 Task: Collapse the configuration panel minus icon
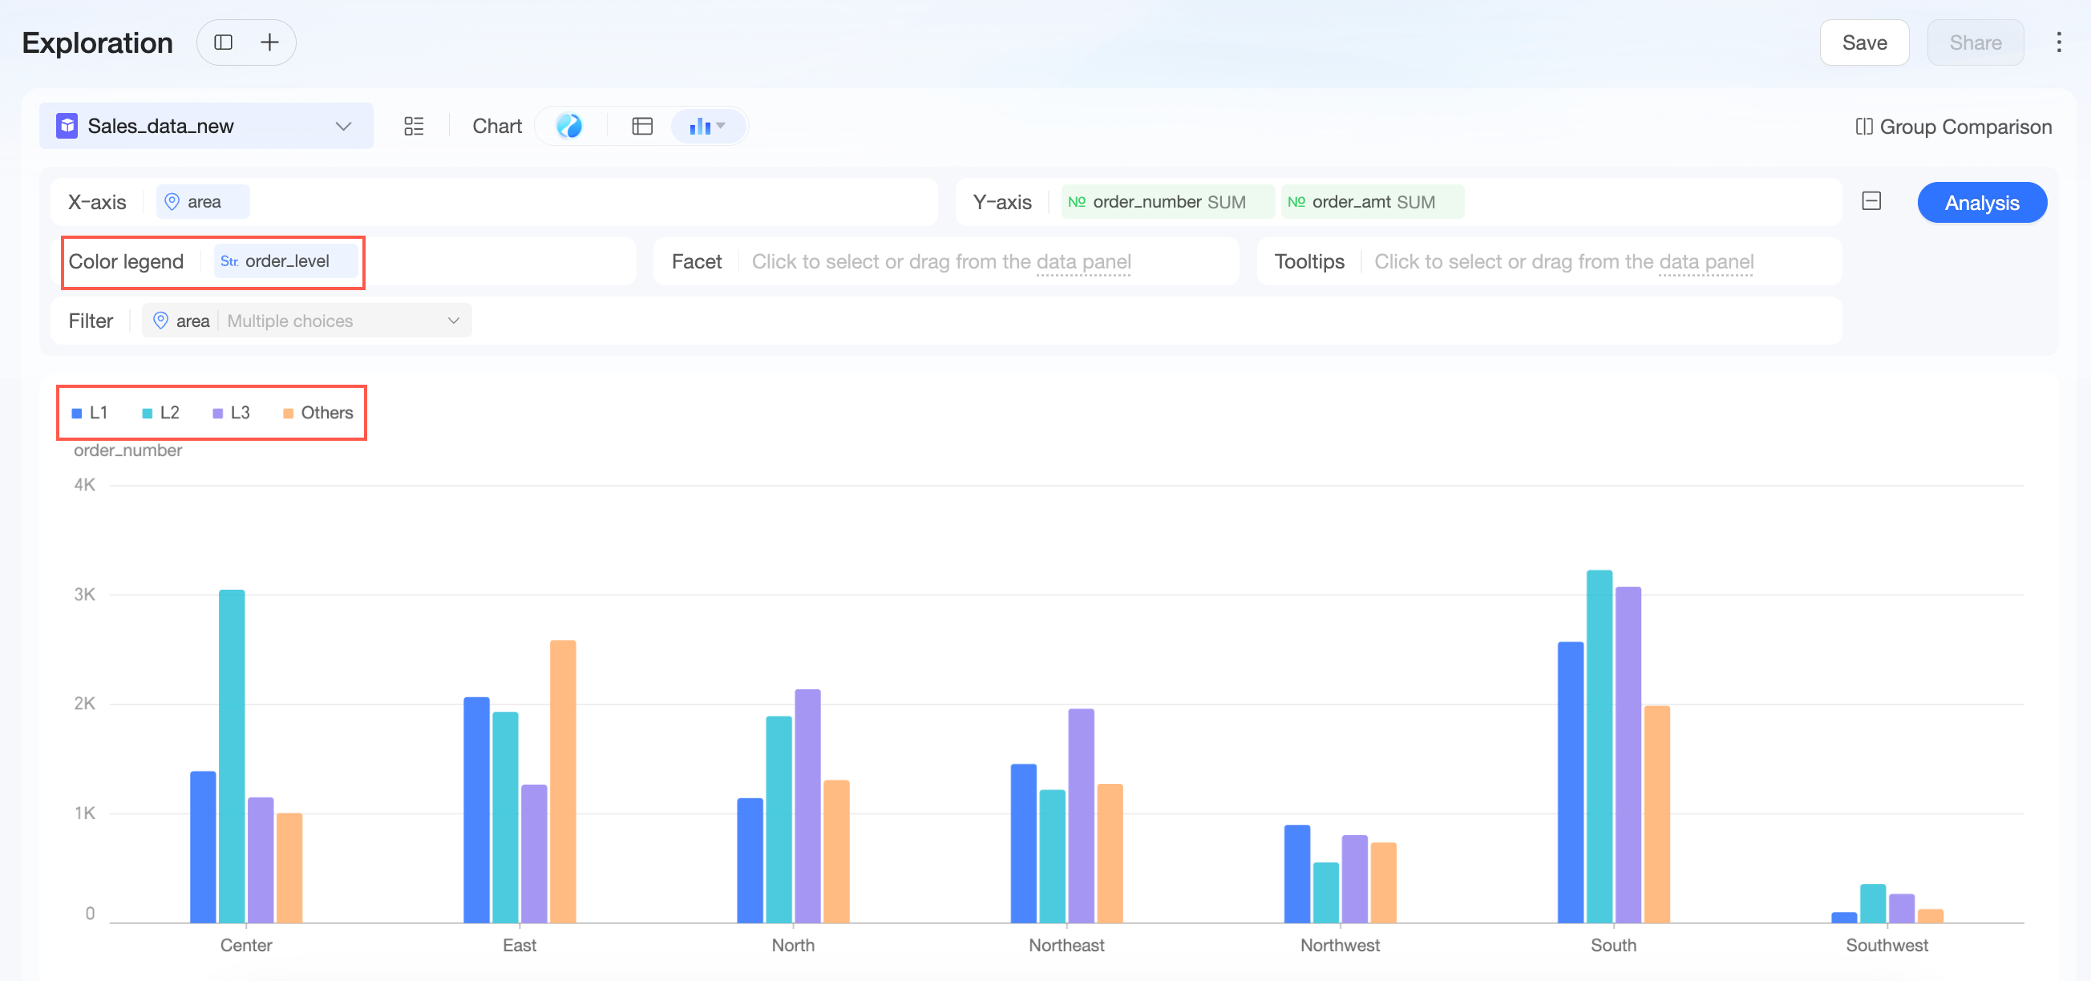click(1871, 201)
